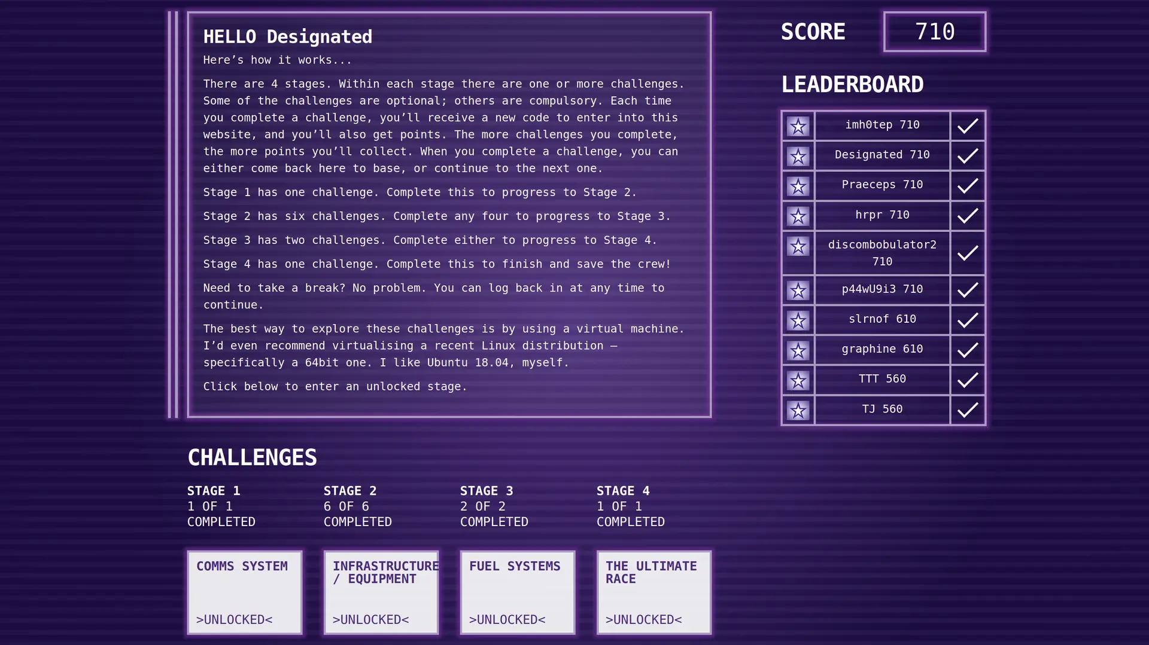Click the 'TTT 560' leaderboard entry

(882, 380)
